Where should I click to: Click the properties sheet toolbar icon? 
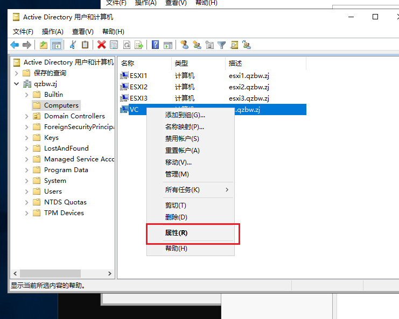click(x=114, y=45)
